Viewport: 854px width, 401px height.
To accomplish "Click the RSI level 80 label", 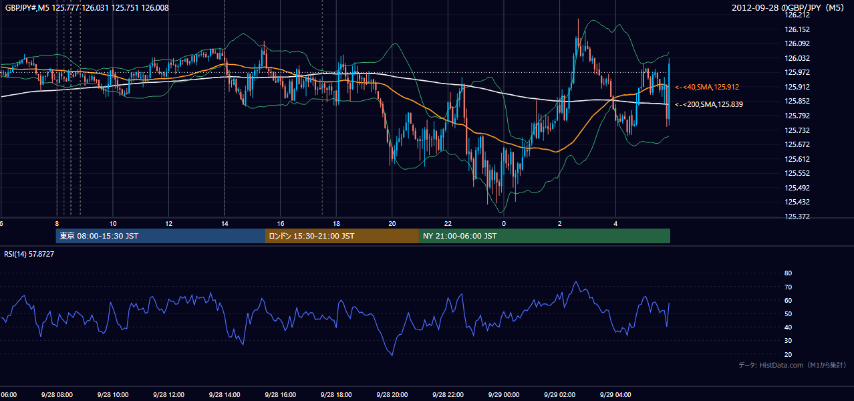I will tap(788, 273).
